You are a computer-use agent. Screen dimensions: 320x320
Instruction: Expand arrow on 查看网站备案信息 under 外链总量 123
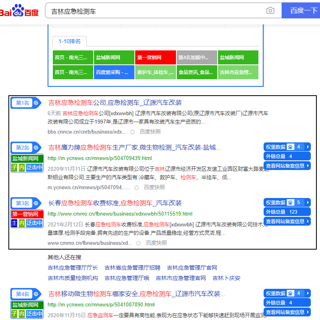(308, 221)
